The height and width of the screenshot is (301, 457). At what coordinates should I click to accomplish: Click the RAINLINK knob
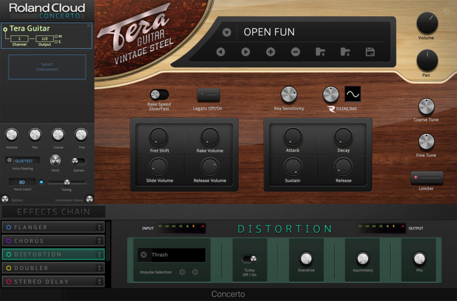(331, 95)
